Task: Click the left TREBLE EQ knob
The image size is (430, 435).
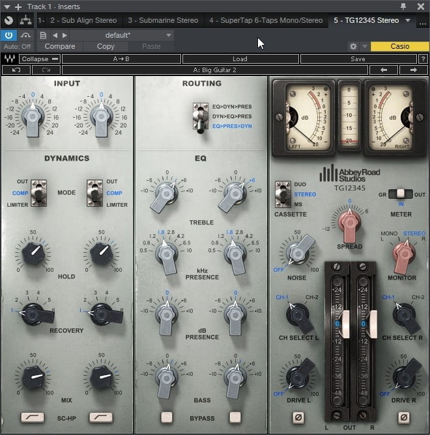Action: 166,194
